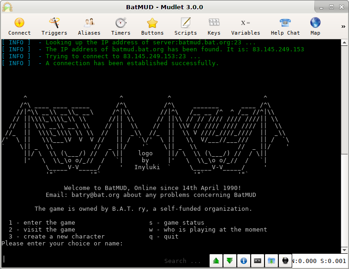
Task: Click the green down-arrow button near search
Action: [230, 261]
